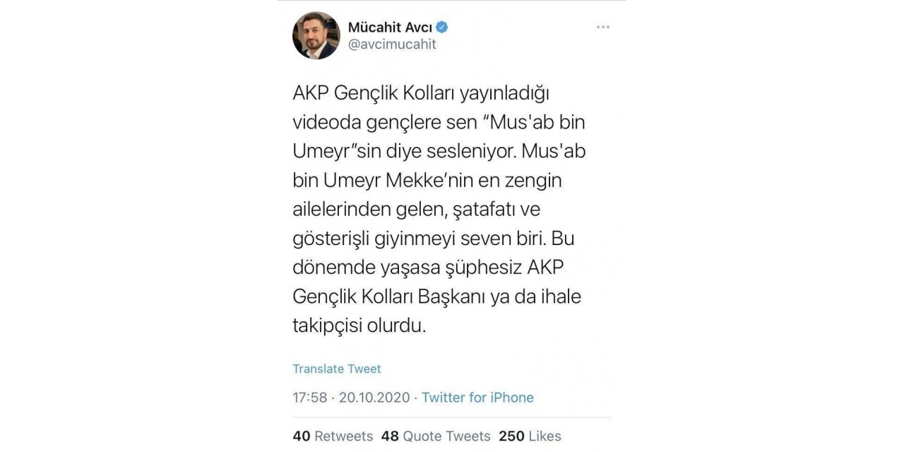Show the 250 Likes list
The width and height of the screenshot is (904, 452).
[530, 436]
